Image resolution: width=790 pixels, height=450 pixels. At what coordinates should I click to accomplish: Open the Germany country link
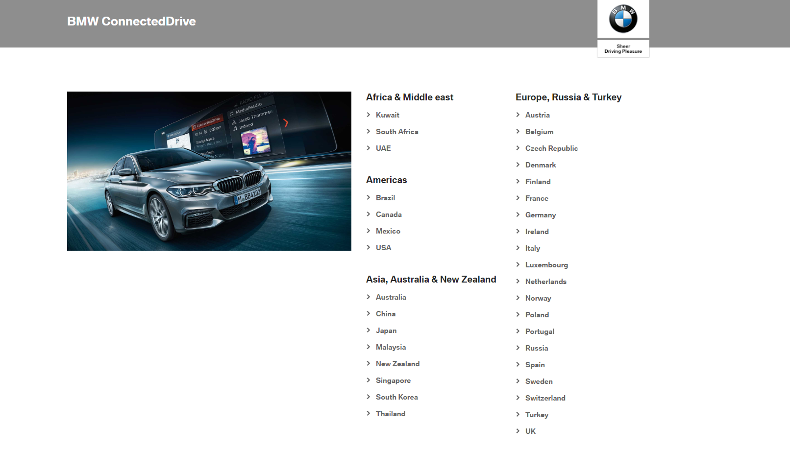(x=541, y=215)
